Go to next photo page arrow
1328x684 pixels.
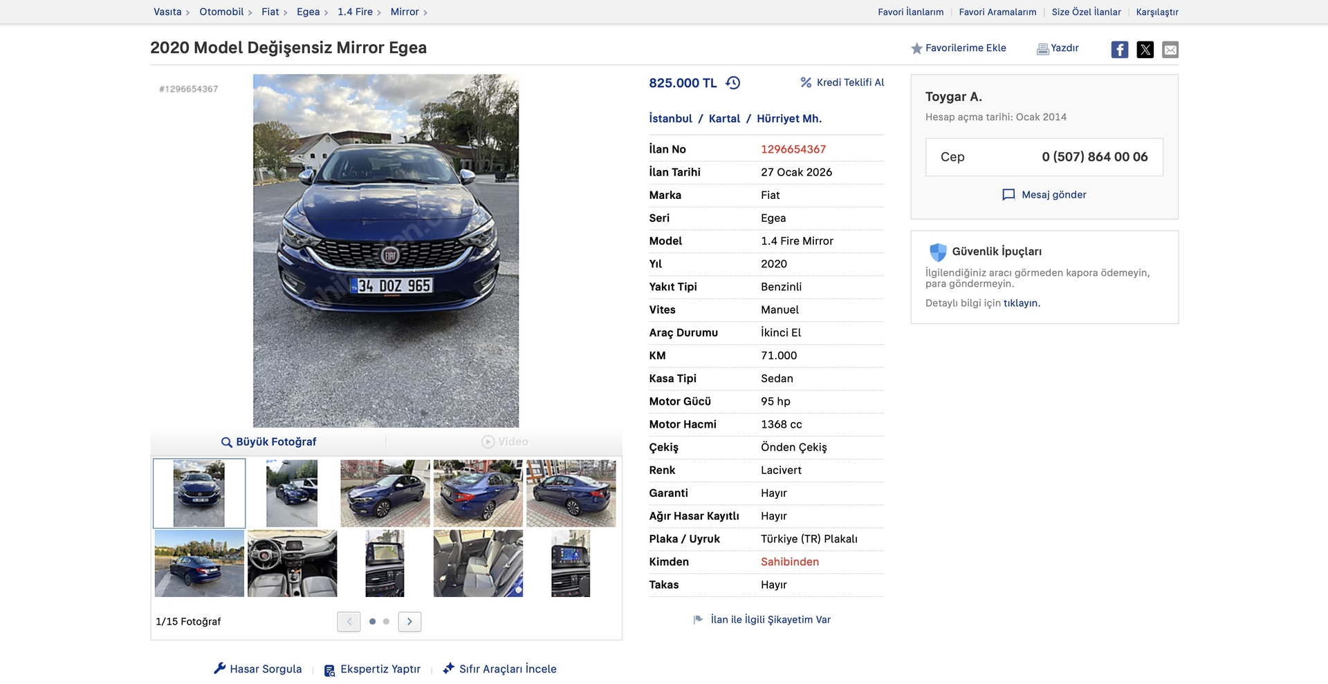(409, 622)
